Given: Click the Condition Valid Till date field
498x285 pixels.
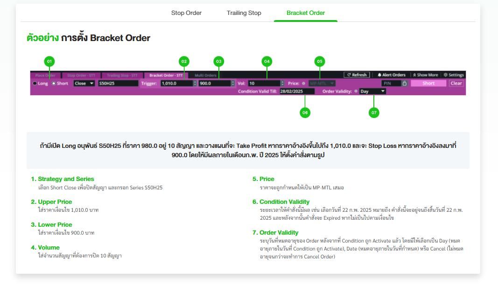Looking at the screenshot, I should point(297,91).
